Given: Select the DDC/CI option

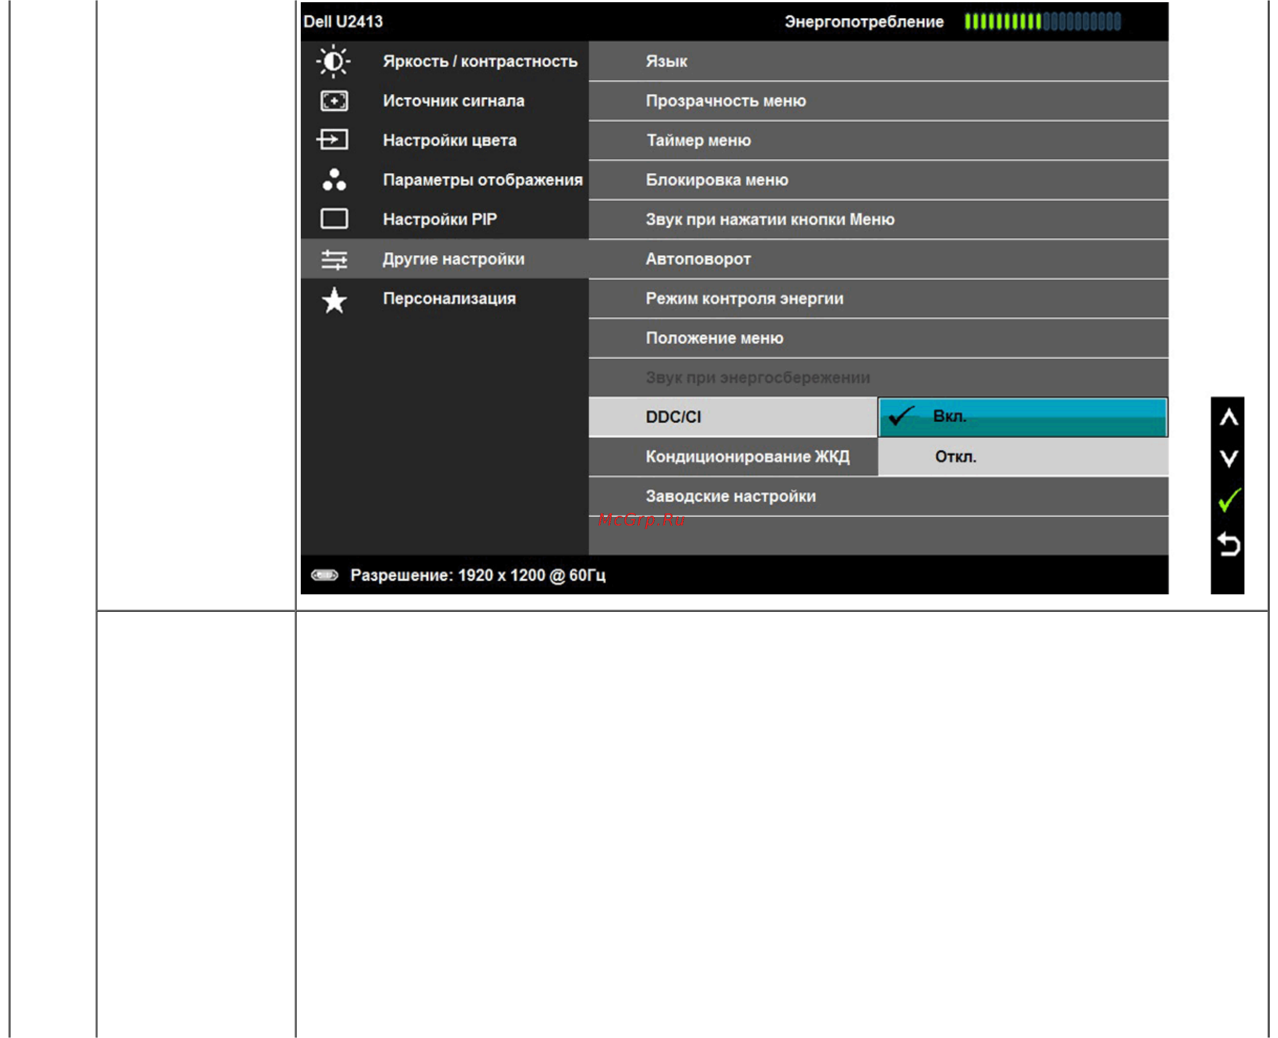Looking at the screenshot, I should pos(732,417).
